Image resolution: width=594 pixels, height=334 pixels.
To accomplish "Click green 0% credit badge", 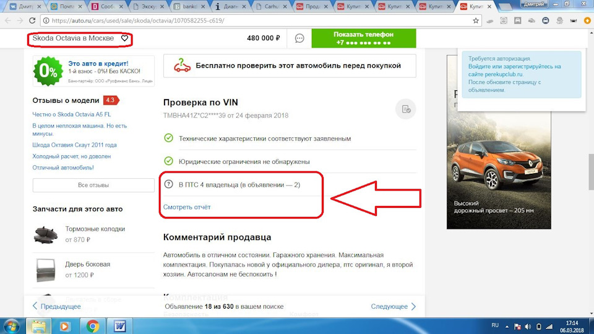I will (x=48, y=71).
